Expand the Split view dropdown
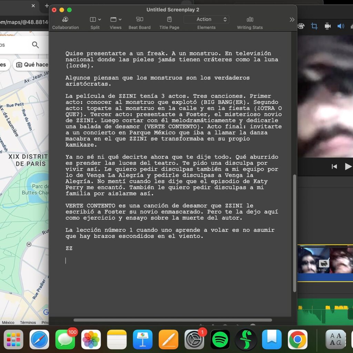The height and width of the screenshot is (353, 353). coord(95,20)
